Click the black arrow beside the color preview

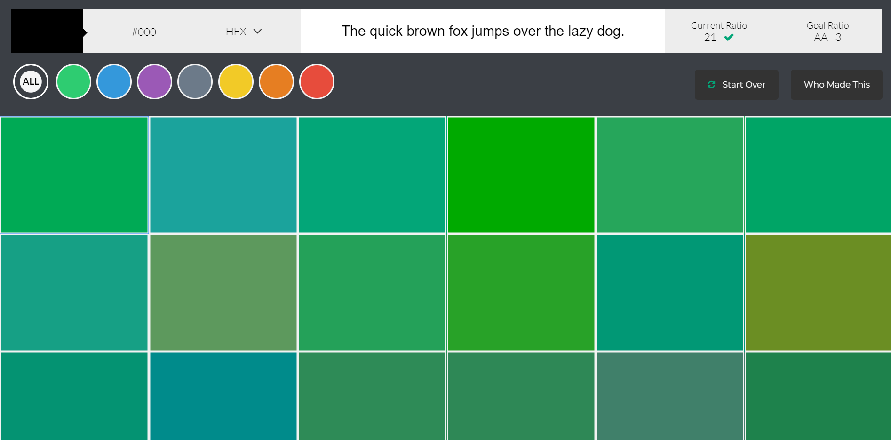(85, 31)
